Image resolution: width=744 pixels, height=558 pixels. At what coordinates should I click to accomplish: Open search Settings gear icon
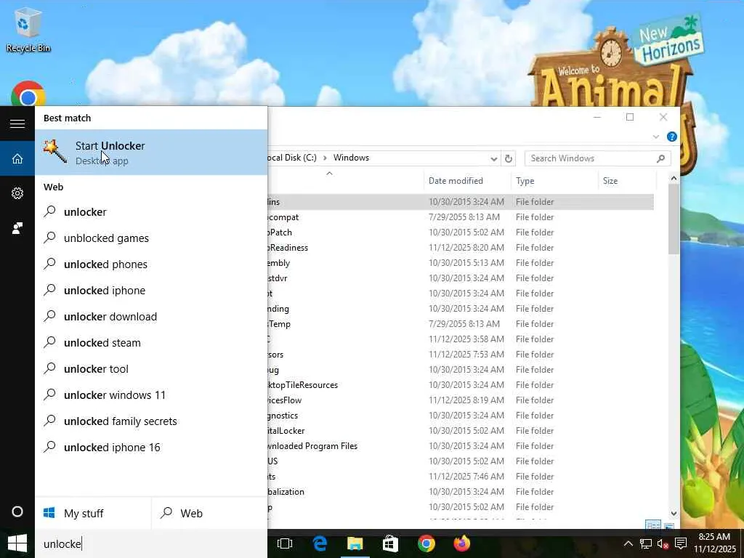17,193
